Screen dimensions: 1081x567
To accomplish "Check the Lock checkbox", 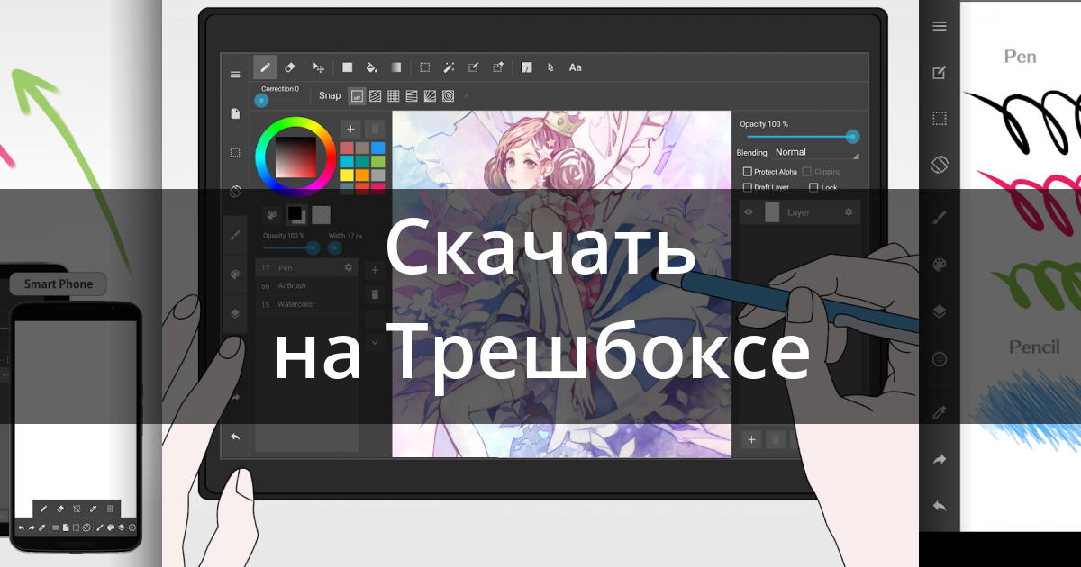I will click(813, 187).
